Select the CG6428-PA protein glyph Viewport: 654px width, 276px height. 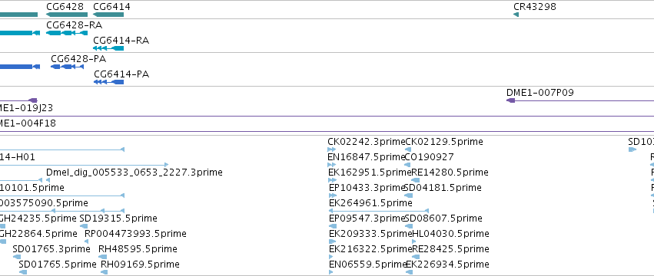[x=67, y=67]
